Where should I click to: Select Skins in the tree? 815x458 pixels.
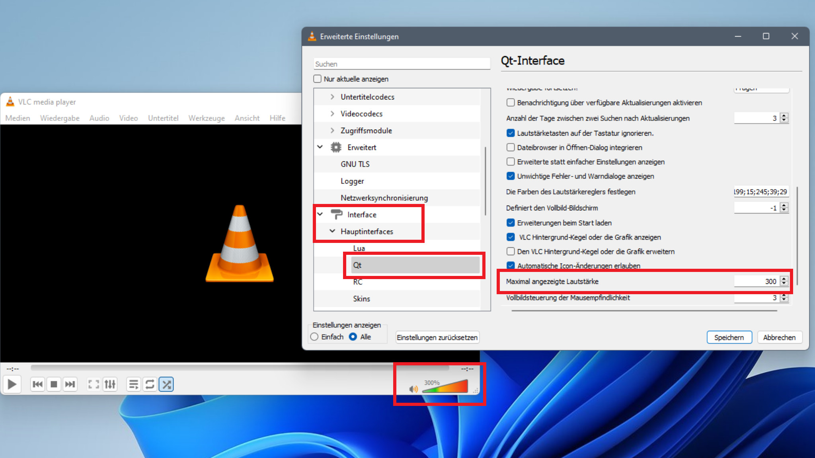tap(361, 299)
